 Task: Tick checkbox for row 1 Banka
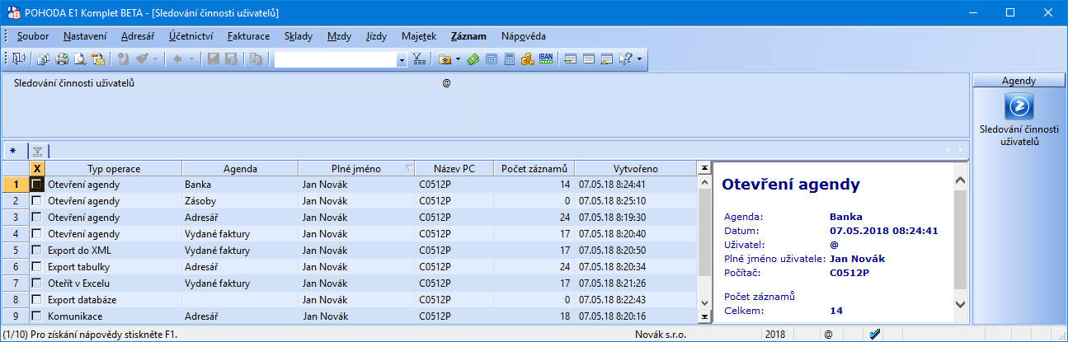click(x=37, y=185)
